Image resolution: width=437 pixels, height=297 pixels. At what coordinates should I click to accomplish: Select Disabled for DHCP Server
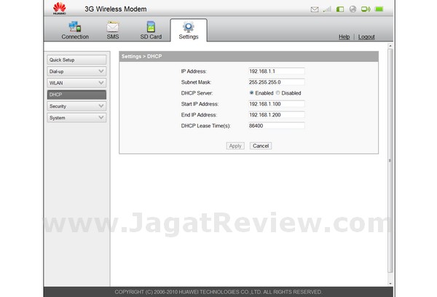coord(277,93)
